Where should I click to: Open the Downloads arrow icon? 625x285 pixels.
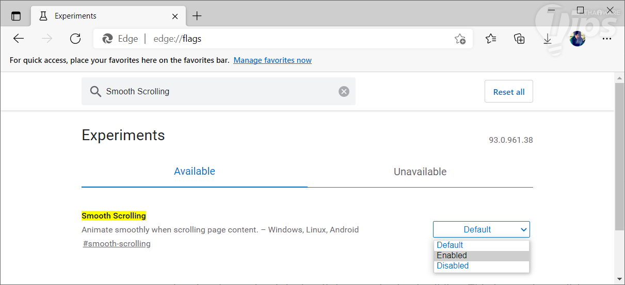[x=548, y=39]
